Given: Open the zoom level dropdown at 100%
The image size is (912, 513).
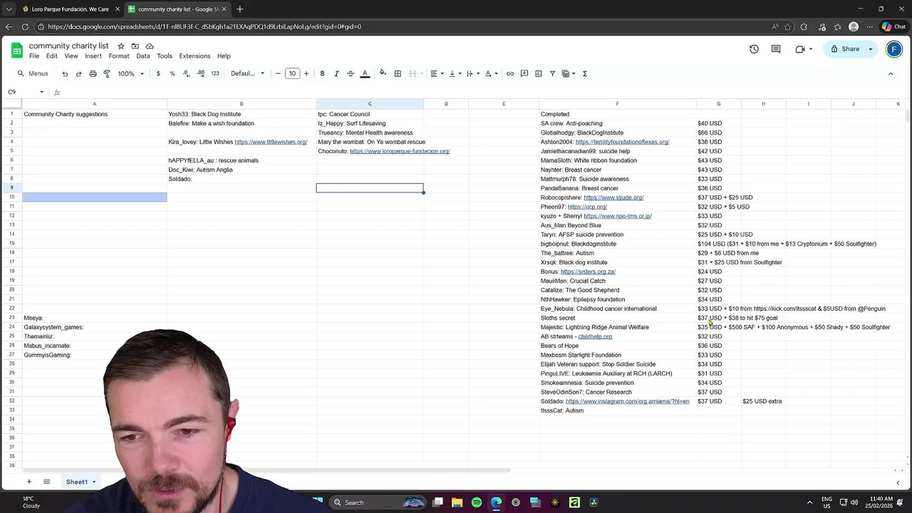Looking at the screenshot, I should tap(131, 73).
